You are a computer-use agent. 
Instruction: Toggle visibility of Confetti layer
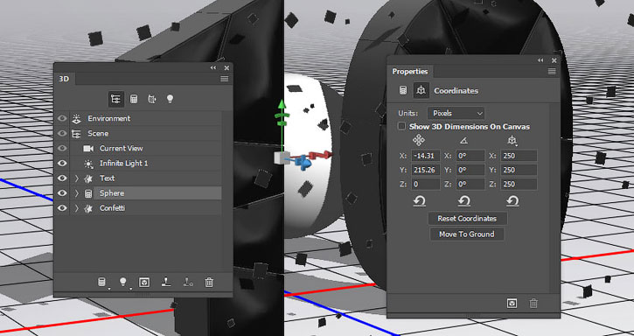click(x=62, y=208)
